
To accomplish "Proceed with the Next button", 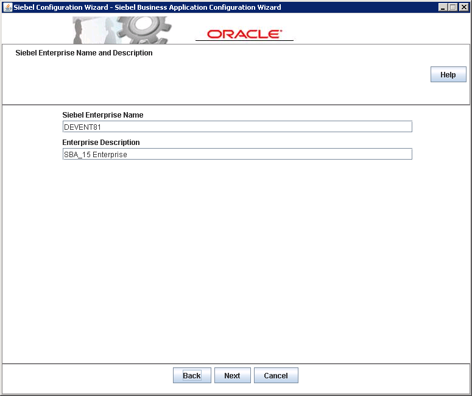I will pyautogui.click(x=233, y=375).
